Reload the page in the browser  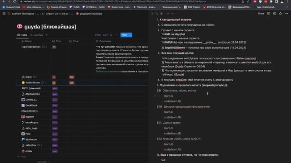[15, 1]
